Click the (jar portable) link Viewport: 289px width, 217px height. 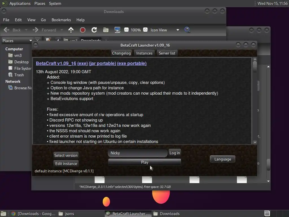pyautogui.click(x=102, y=63)
